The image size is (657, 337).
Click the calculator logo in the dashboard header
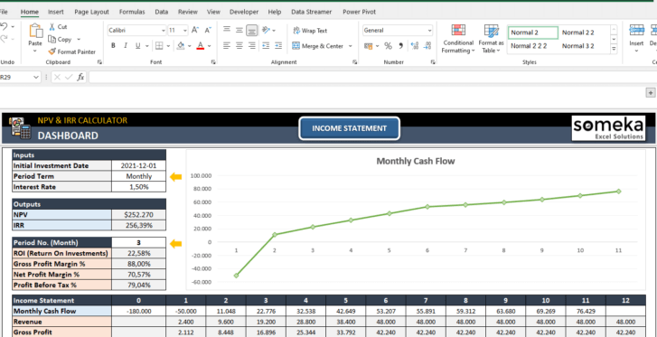[x=21, y=128]
